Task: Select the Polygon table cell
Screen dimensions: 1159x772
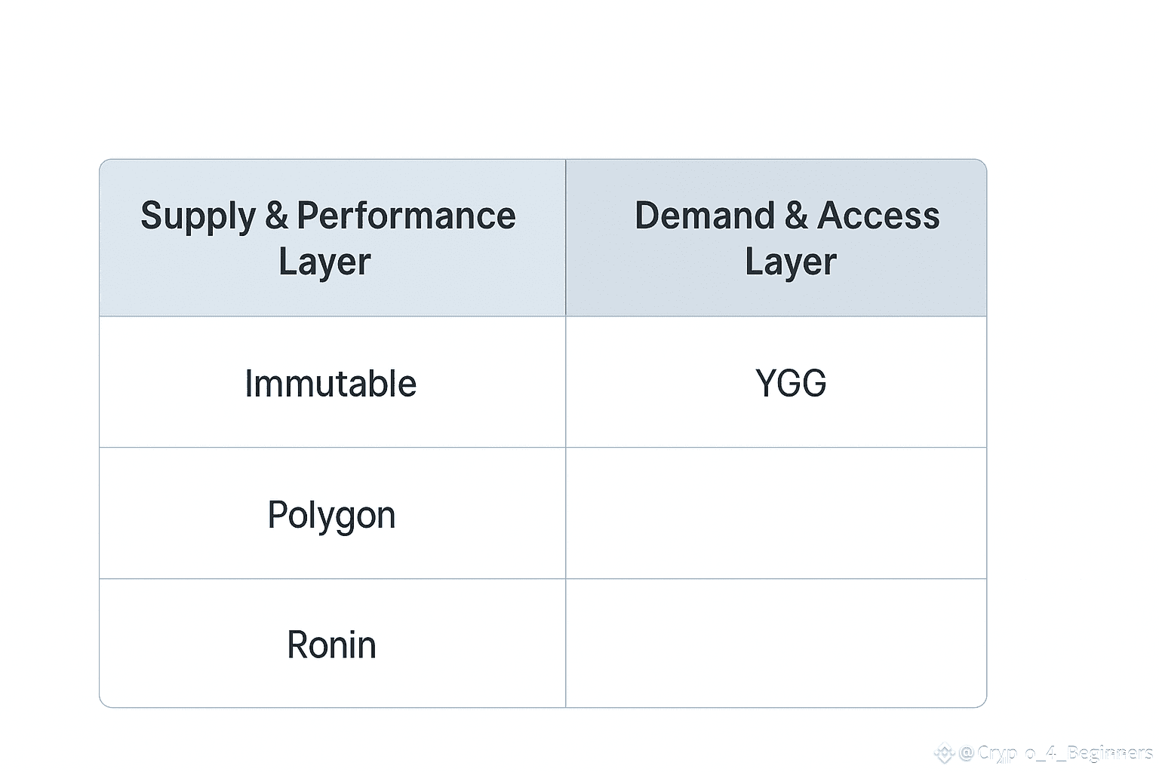Action: [331, 515]
